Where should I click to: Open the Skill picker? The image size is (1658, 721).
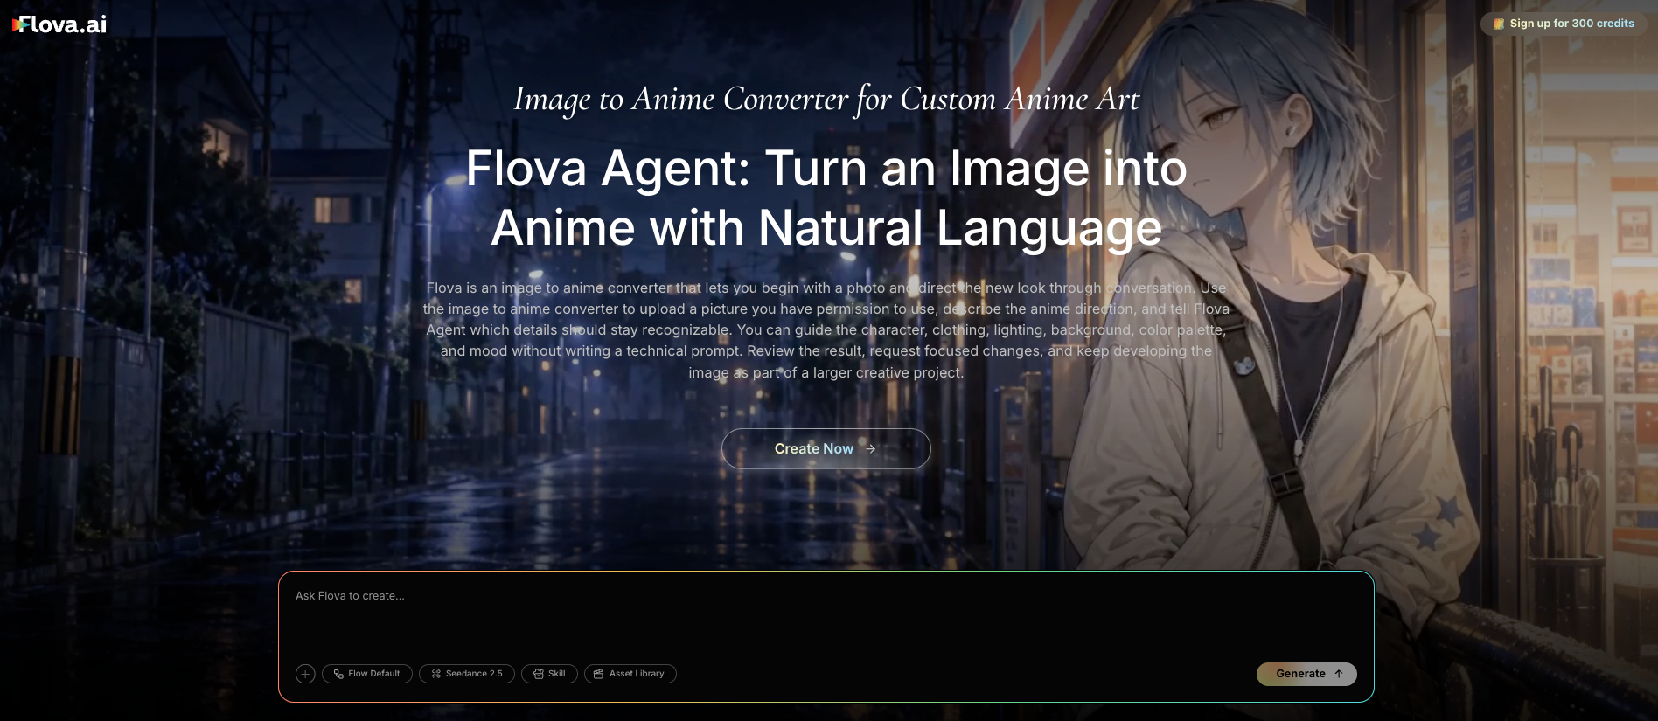click(x=549, y=674)
